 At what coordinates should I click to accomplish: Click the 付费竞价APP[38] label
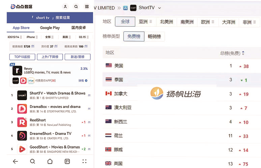tap(46, 81)
